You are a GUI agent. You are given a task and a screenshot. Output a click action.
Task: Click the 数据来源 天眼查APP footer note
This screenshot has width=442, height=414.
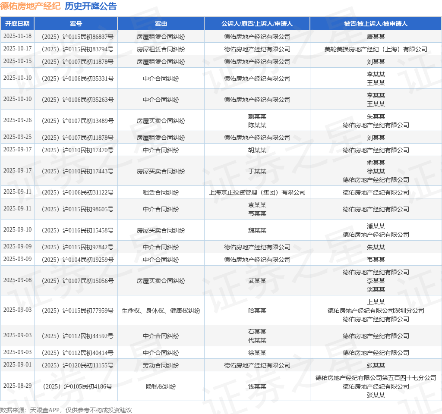pyautogui.click(x=66, y=410)
